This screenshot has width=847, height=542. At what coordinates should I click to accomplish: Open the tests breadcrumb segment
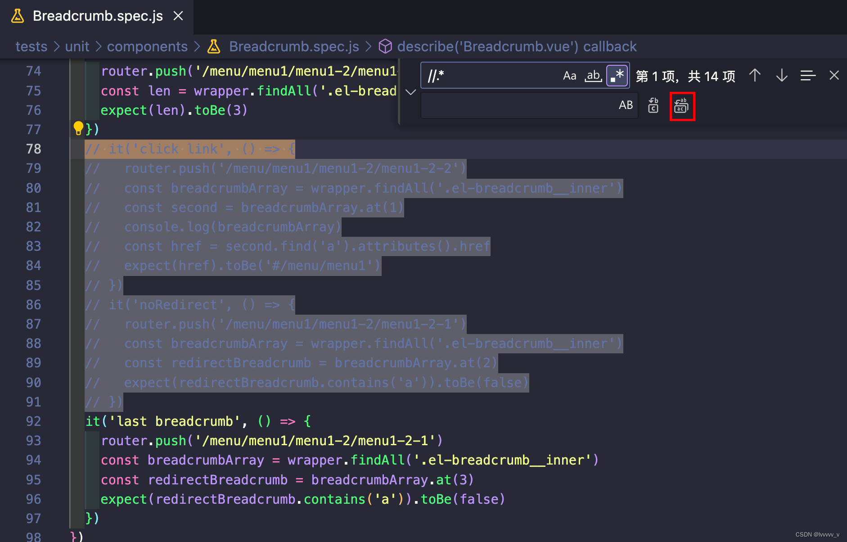[x=31, y=46]
